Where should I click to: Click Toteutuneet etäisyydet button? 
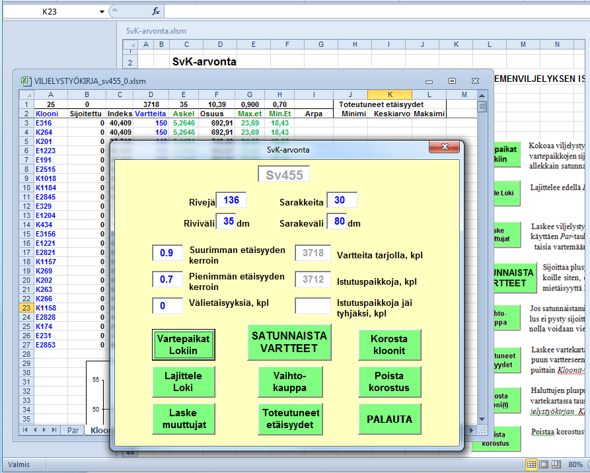click(290, 419)
